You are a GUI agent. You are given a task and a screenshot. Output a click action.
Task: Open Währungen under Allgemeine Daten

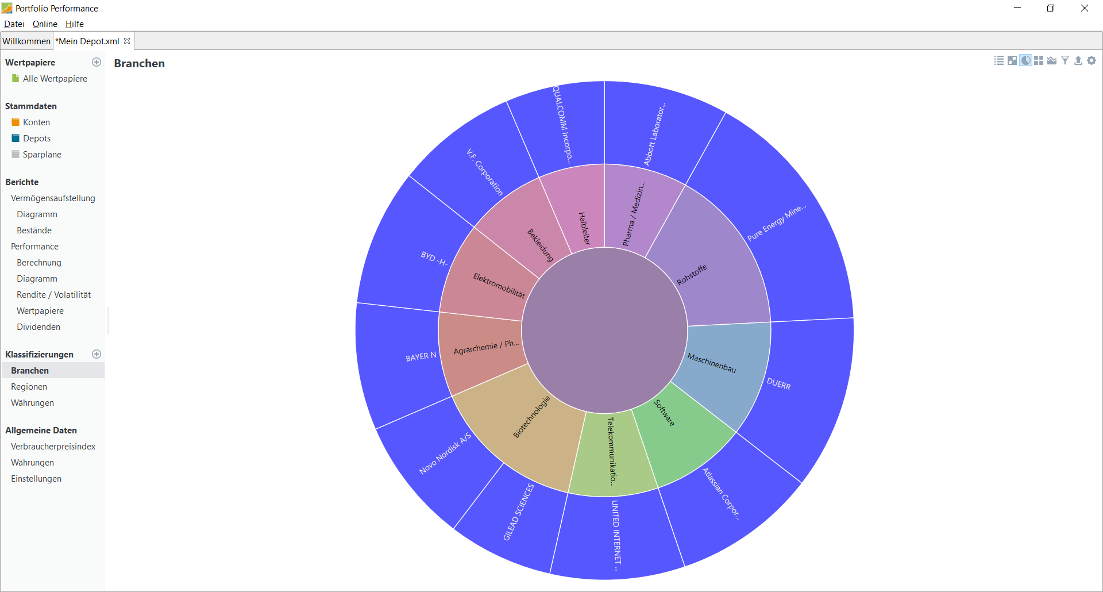click(x=32, y=463)
